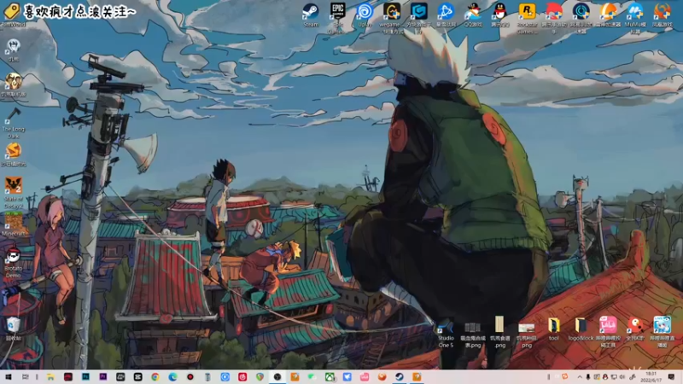This screenshot has height=384, width=683.
Task: Click the microphone tray icon
Action: [x=588, y=377]
